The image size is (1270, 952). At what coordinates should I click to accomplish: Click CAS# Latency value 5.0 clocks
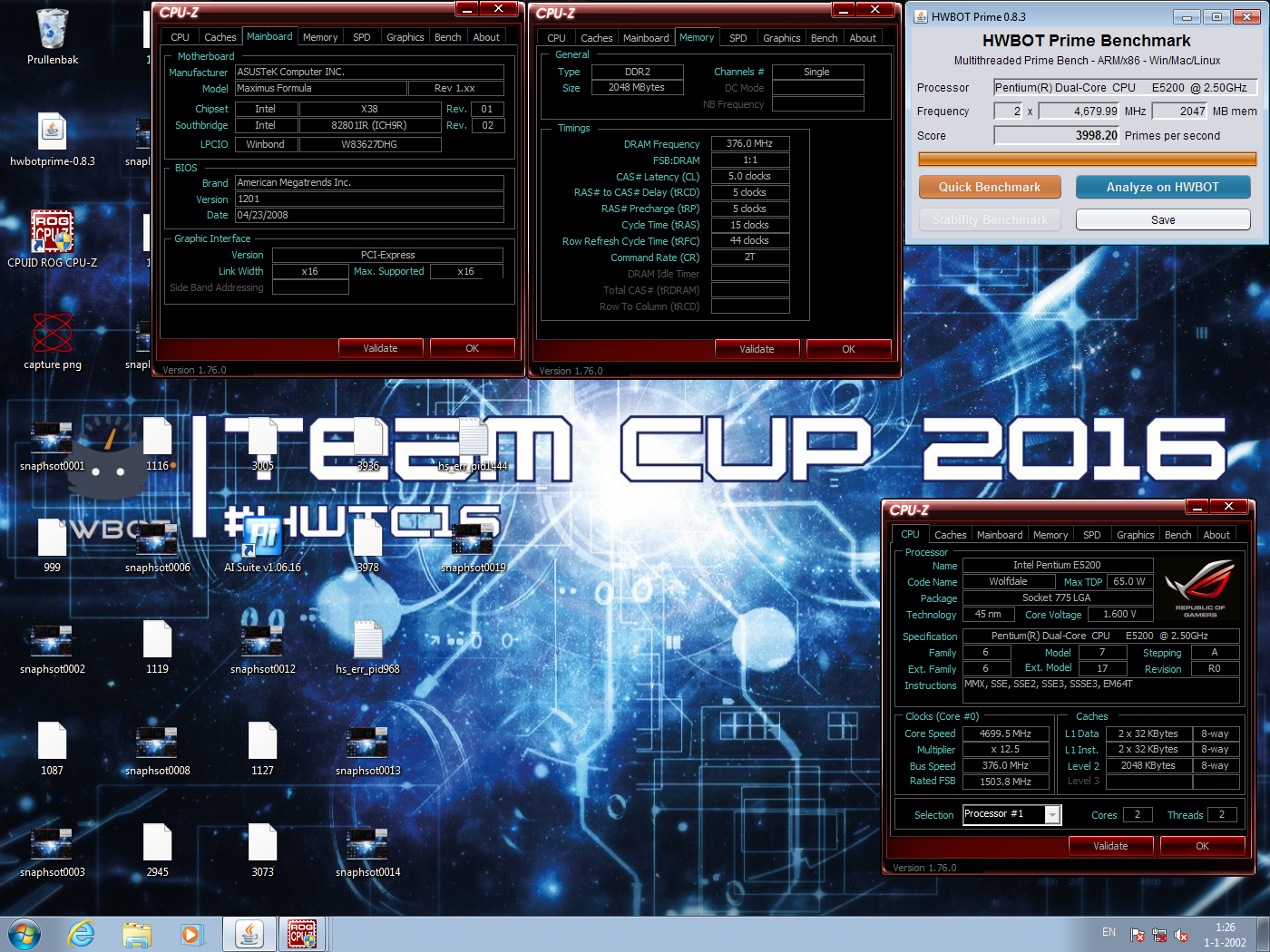750,176
